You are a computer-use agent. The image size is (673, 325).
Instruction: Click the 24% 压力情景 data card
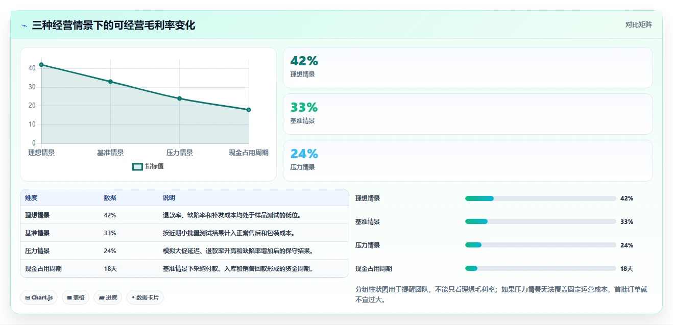click(x=468, y=161)
